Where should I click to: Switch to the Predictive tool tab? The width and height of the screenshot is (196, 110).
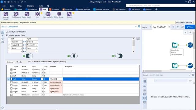(x=67, y=9)
